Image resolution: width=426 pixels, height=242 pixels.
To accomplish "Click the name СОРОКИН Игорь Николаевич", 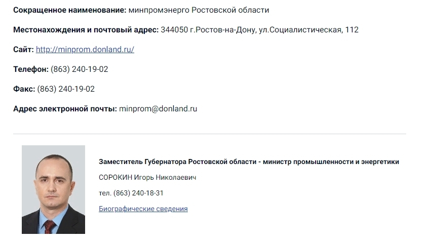I will coord(147,178).
